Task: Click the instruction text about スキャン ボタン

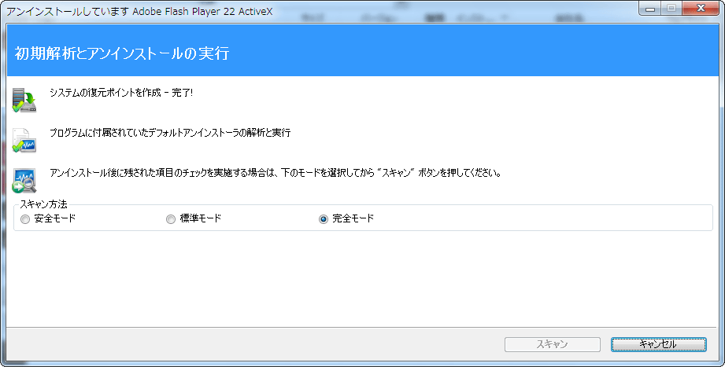Action: coord(276,173)
